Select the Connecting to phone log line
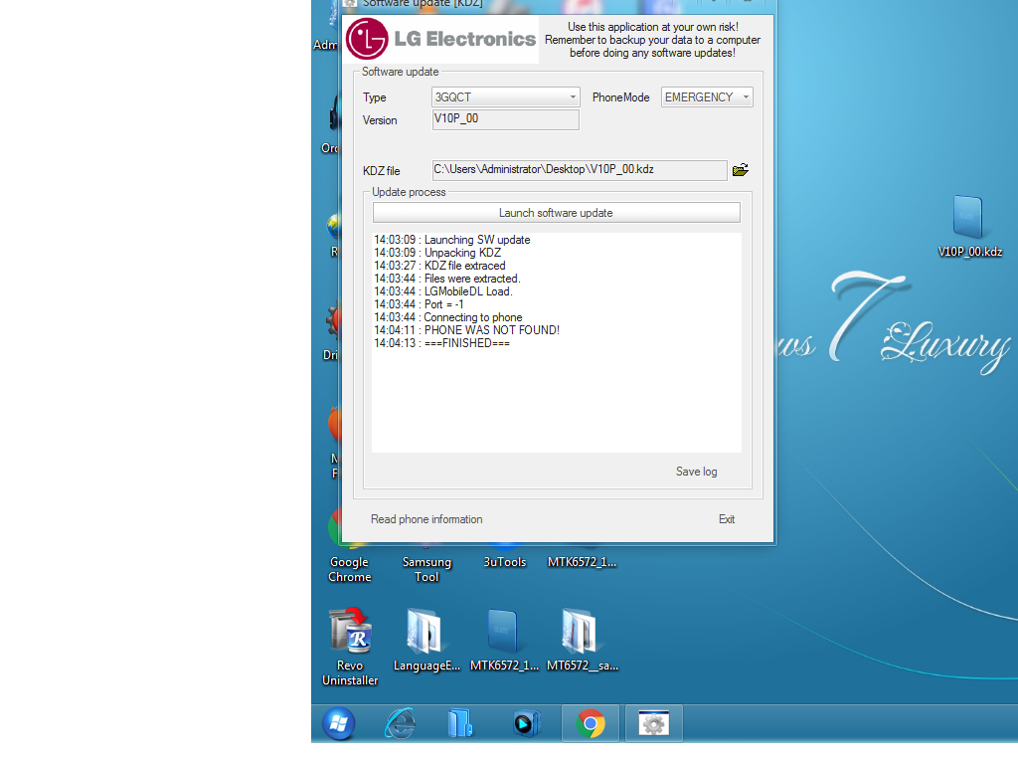 pyautogui.click(x=448, y=317)
